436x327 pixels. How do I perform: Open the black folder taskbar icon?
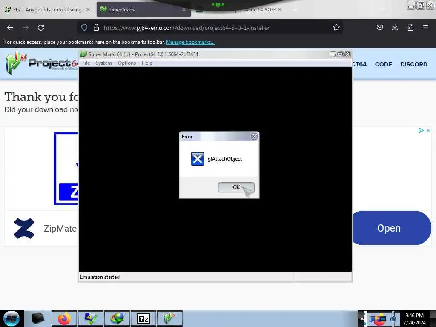[x=37, y=318]
